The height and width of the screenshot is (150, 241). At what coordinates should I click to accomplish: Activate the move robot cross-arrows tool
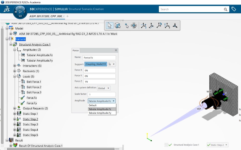coord(134,25)
